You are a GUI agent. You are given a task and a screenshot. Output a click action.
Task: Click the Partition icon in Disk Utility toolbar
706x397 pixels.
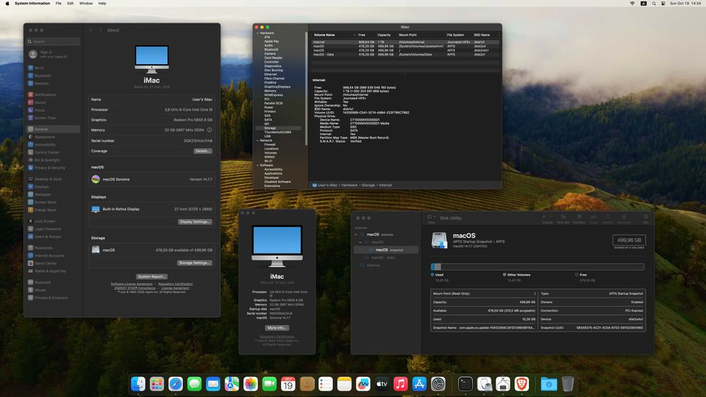pos(578,218)
